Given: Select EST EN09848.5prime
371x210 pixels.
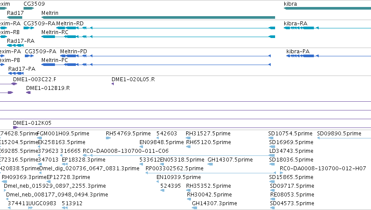Looking at the screenshot, I should (x=162, y=142).
